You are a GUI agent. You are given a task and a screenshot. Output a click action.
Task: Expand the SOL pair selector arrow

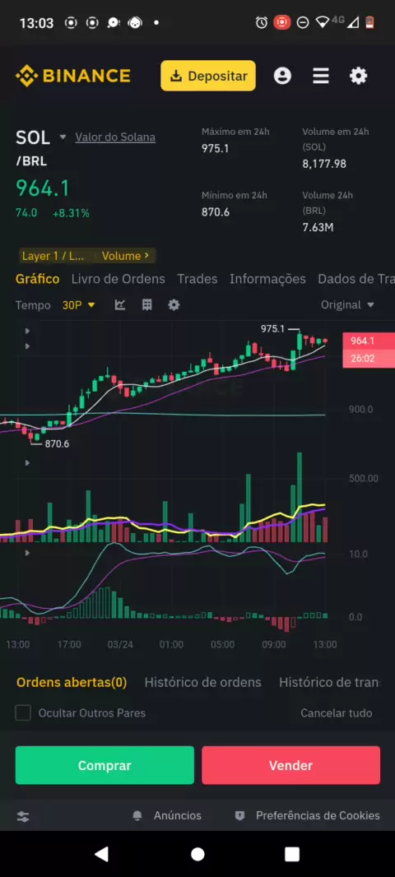click(63, 137)
